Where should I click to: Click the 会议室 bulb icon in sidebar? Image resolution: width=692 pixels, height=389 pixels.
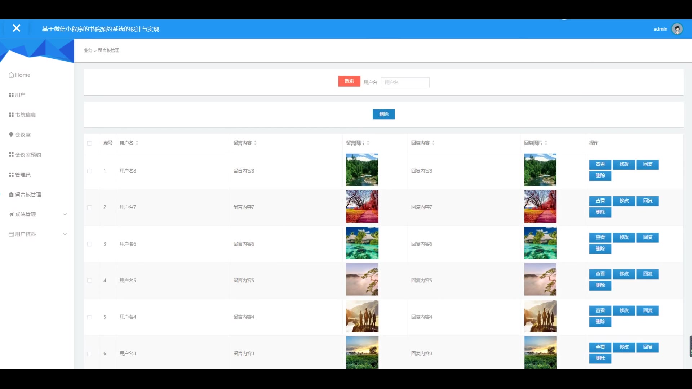click(x=11, y=134)
